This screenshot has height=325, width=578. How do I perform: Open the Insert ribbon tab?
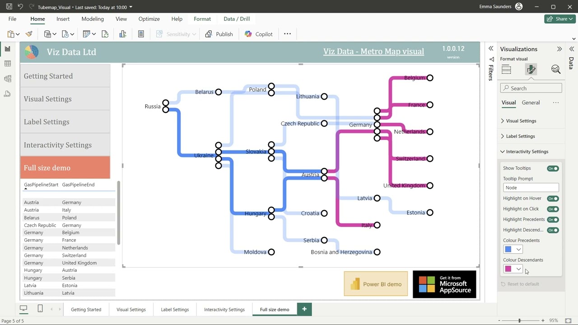[63, 19]
